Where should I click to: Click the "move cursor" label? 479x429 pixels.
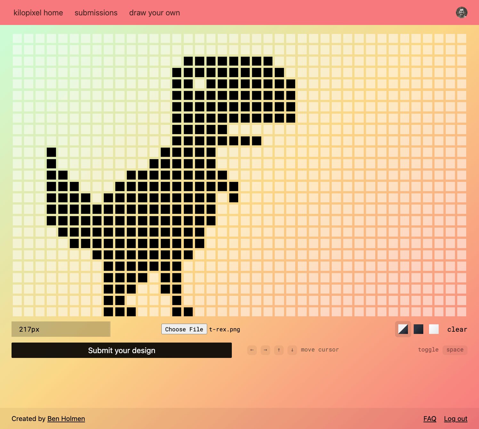pyautogui.click(x=320, y=350)
